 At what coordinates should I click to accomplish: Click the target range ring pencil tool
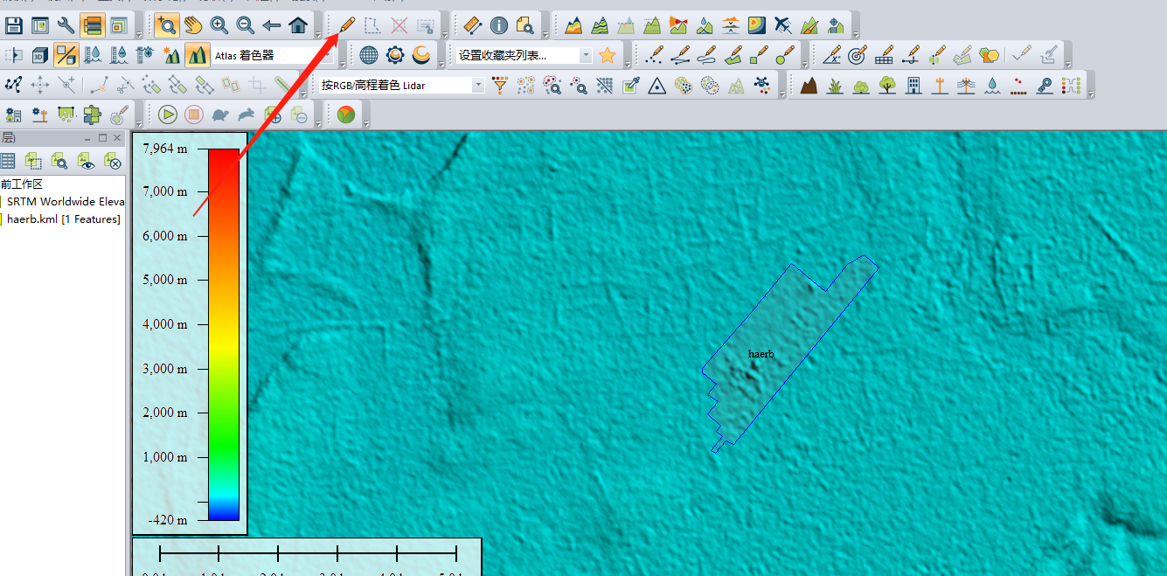pos(858,55)
